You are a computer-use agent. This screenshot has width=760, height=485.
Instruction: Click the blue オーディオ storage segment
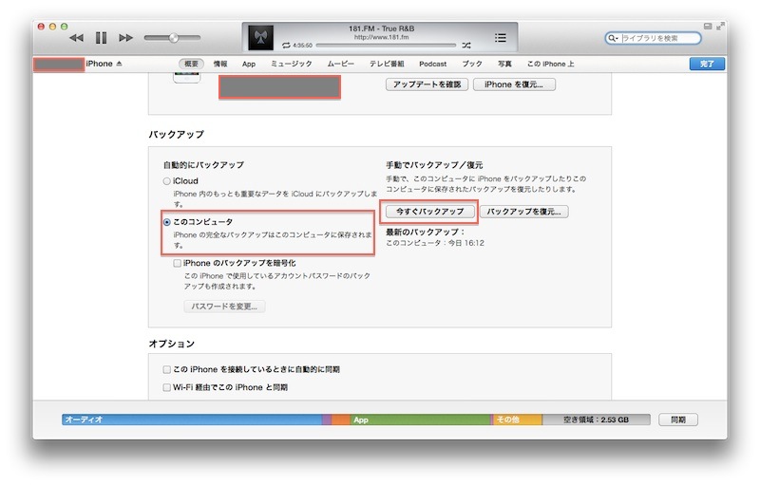click(x=192, y=420)
